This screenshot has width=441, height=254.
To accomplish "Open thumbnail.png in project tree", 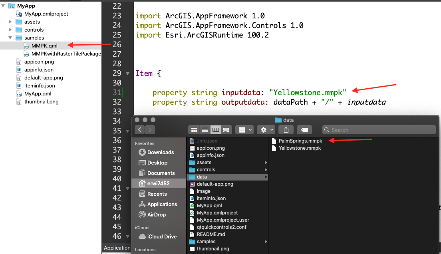I will (x=38, y=101).
